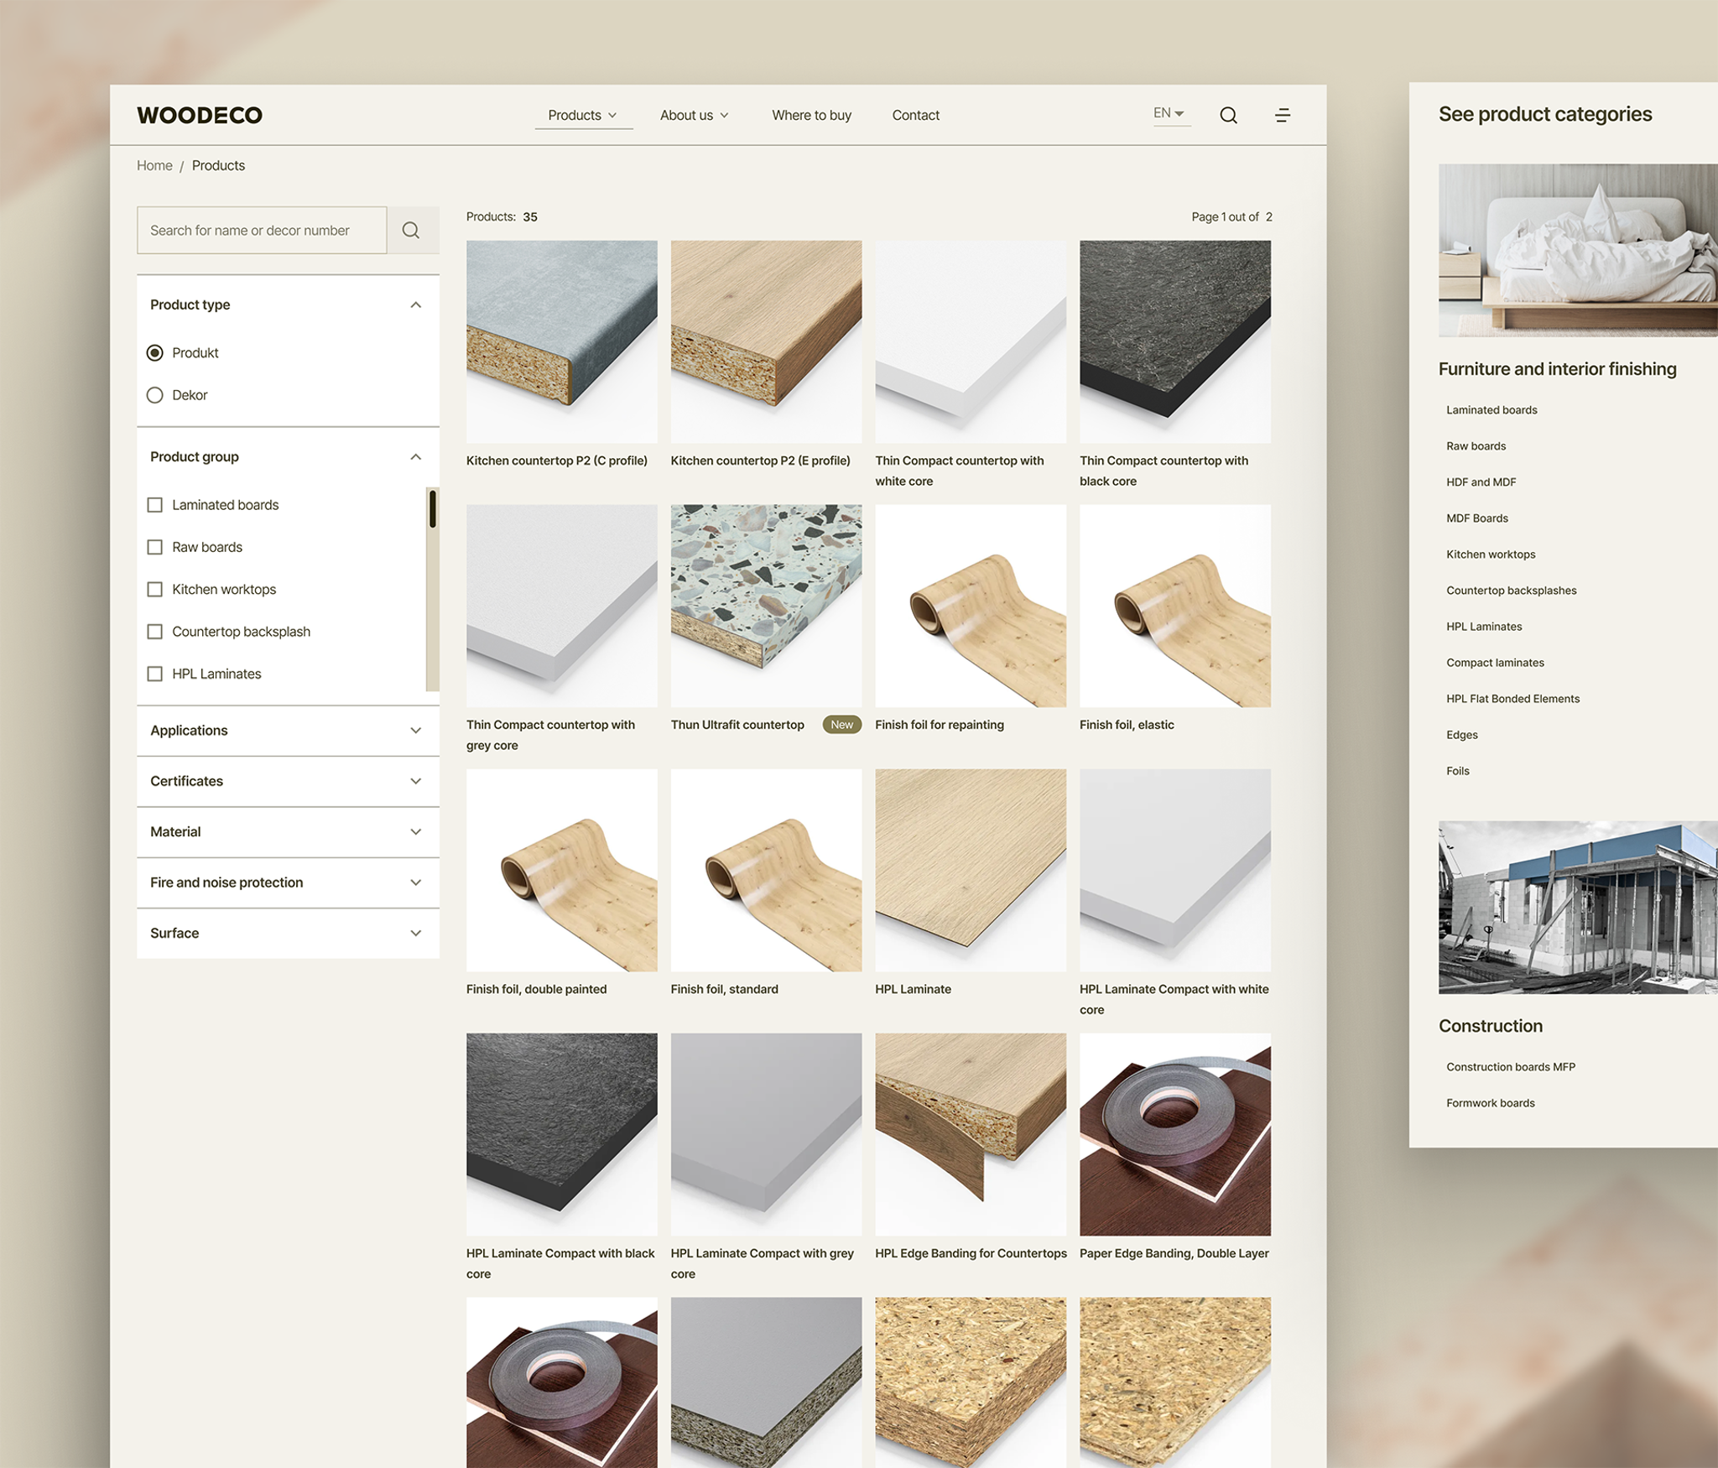Click the Home breadcrumb link
The image size is (1718, 1468).
(154, 165)
